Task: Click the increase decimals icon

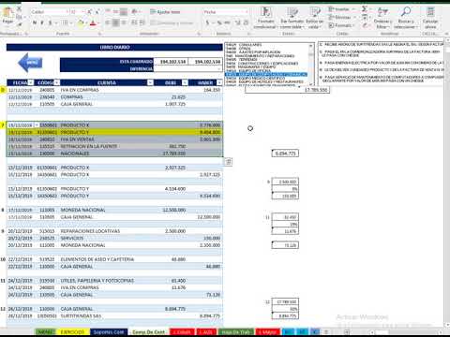Action: (x=237, y=22)
